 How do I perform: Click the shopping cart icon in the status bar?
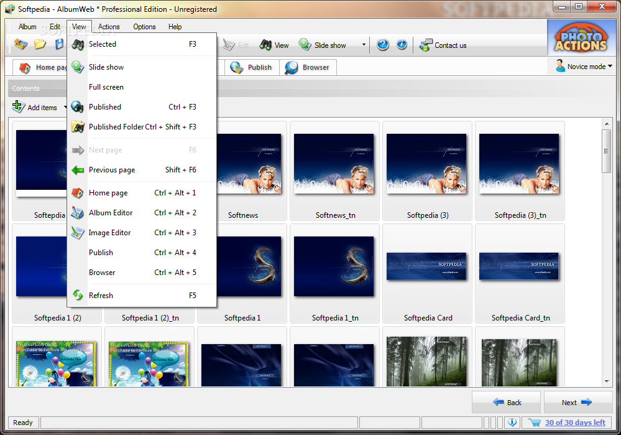coord(534,423)
